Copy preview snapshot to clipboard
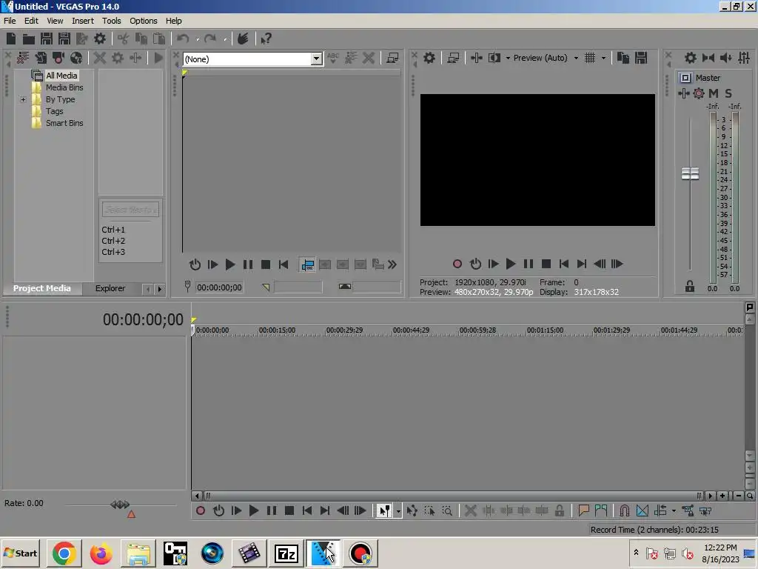The height and width of the screenshot is (569, 758). [x=623, y=58]
